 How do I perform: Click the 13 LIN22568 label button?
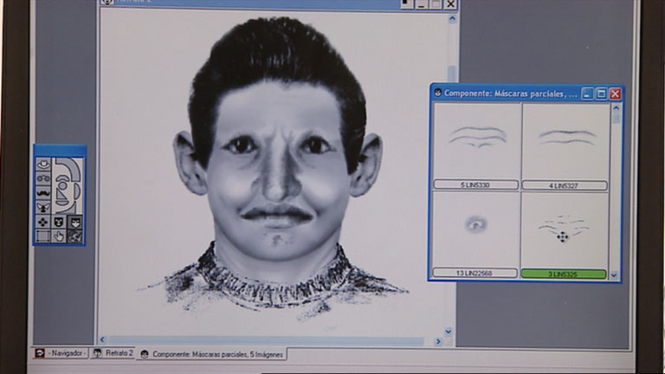click(475, 274)
